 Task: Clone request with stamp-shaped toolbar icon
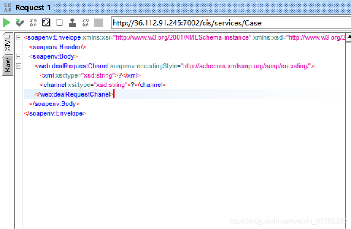point(72,22)
